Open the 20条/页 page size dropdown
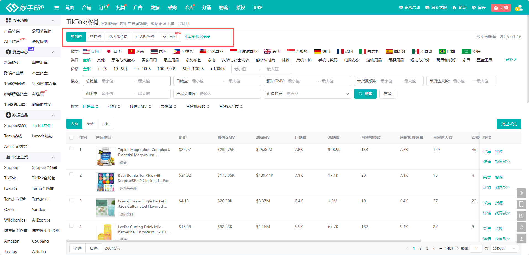The width and height of the screenshot is (529, 255). [504, 248]
